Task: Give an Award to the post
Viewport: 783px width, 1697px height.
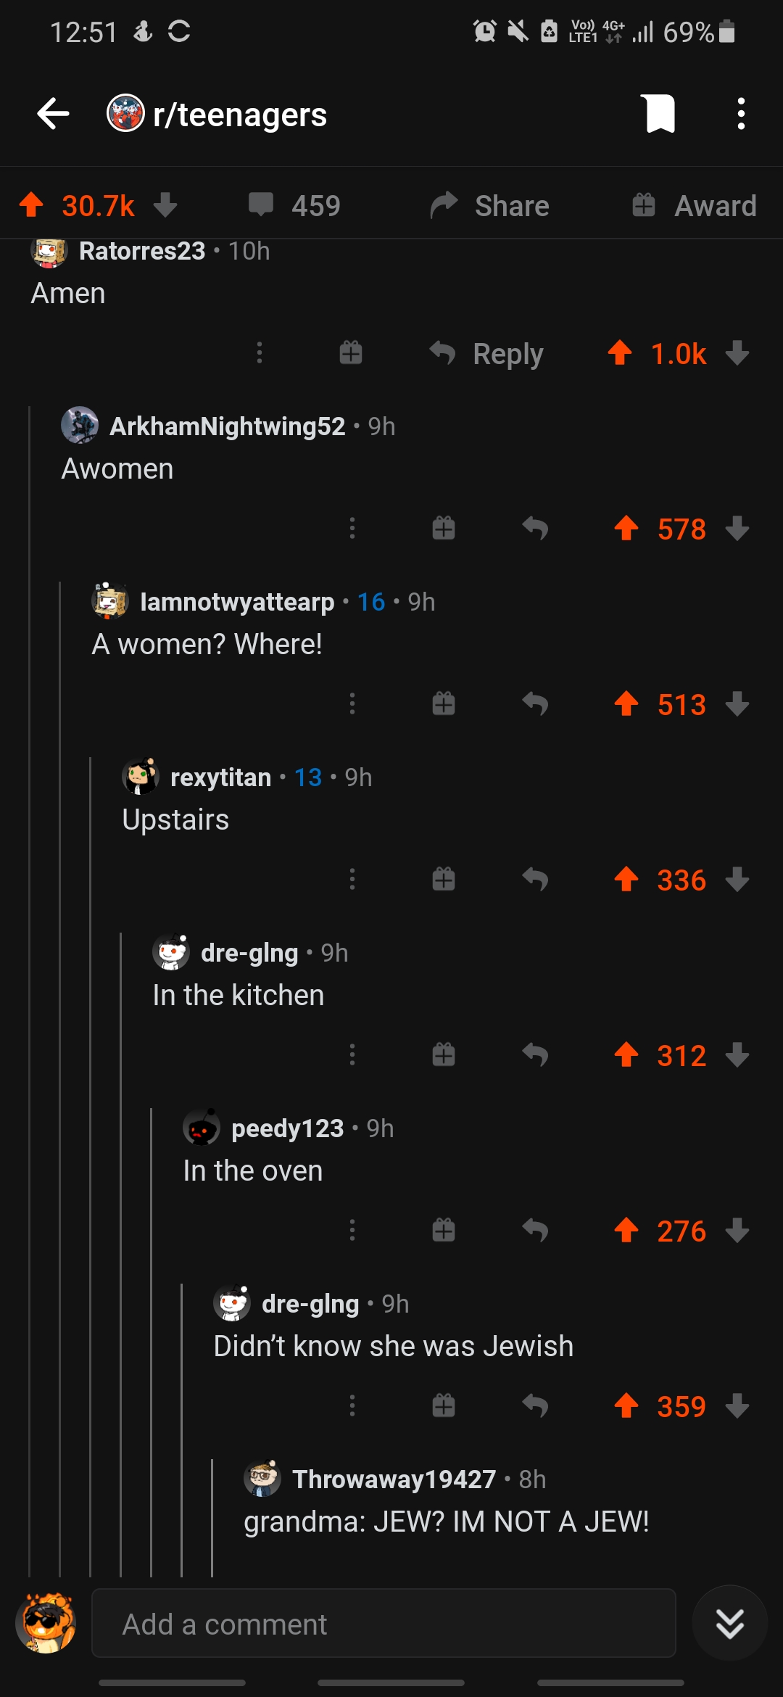Action: point(694,205)
